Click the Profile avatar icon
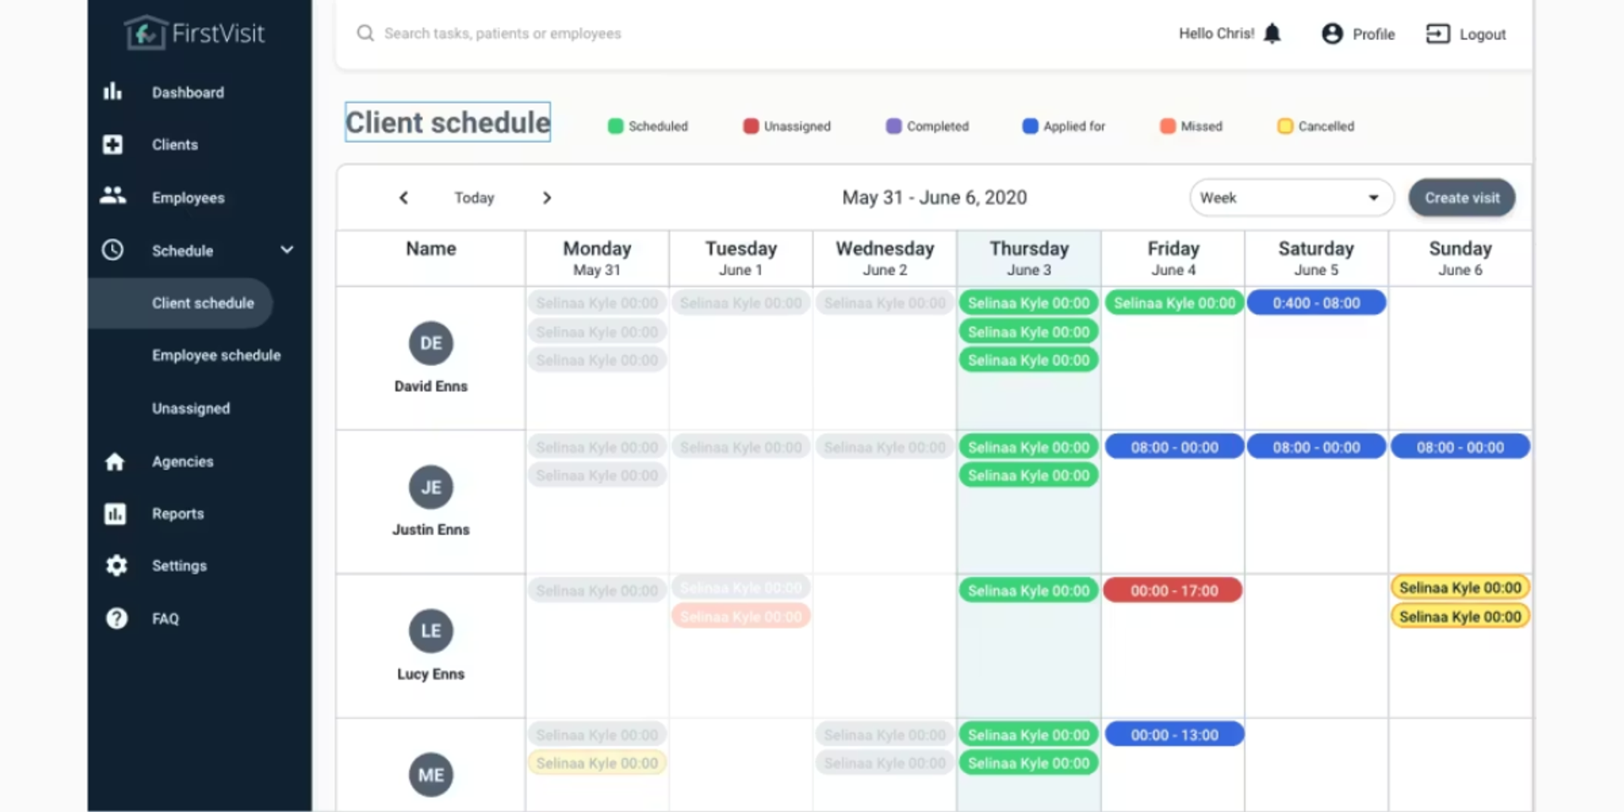Viewport: 1624px width, 812px height. click(x=1332, y=33)
